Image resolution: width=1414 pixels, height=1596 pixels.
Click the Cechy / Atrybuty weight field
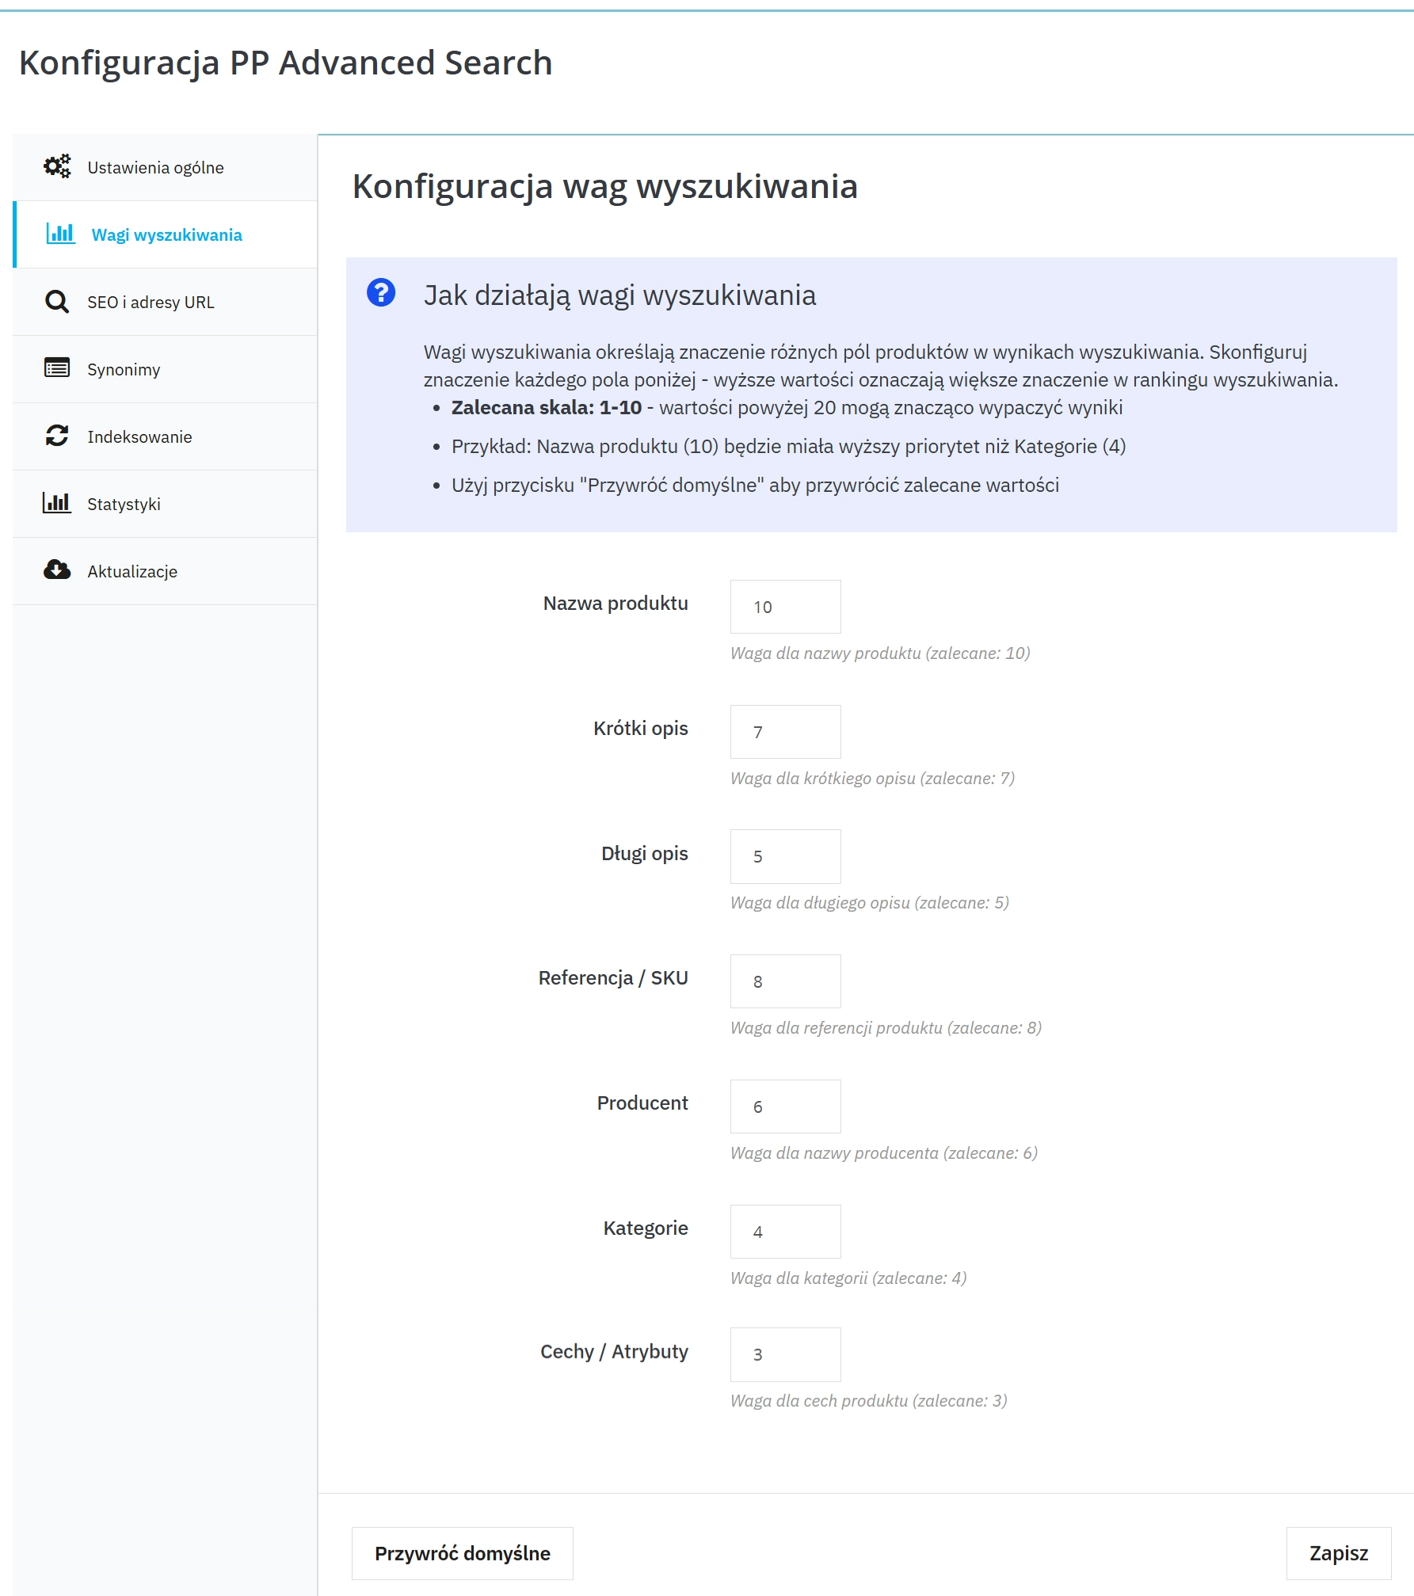point(784,1355)
